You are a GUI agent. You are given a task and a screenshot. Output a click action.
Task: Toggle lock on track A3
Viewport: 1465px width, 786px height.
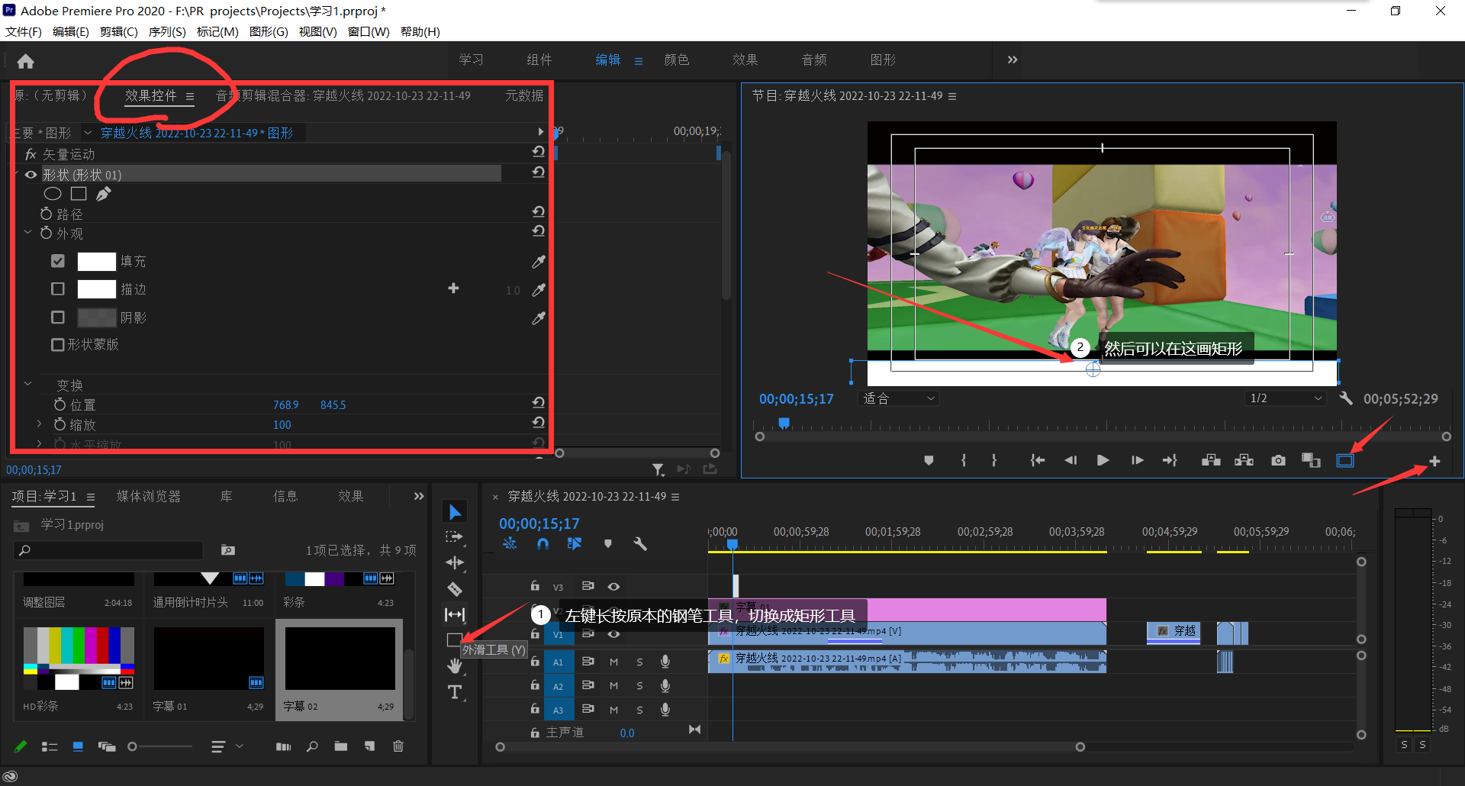coord(535,709)
